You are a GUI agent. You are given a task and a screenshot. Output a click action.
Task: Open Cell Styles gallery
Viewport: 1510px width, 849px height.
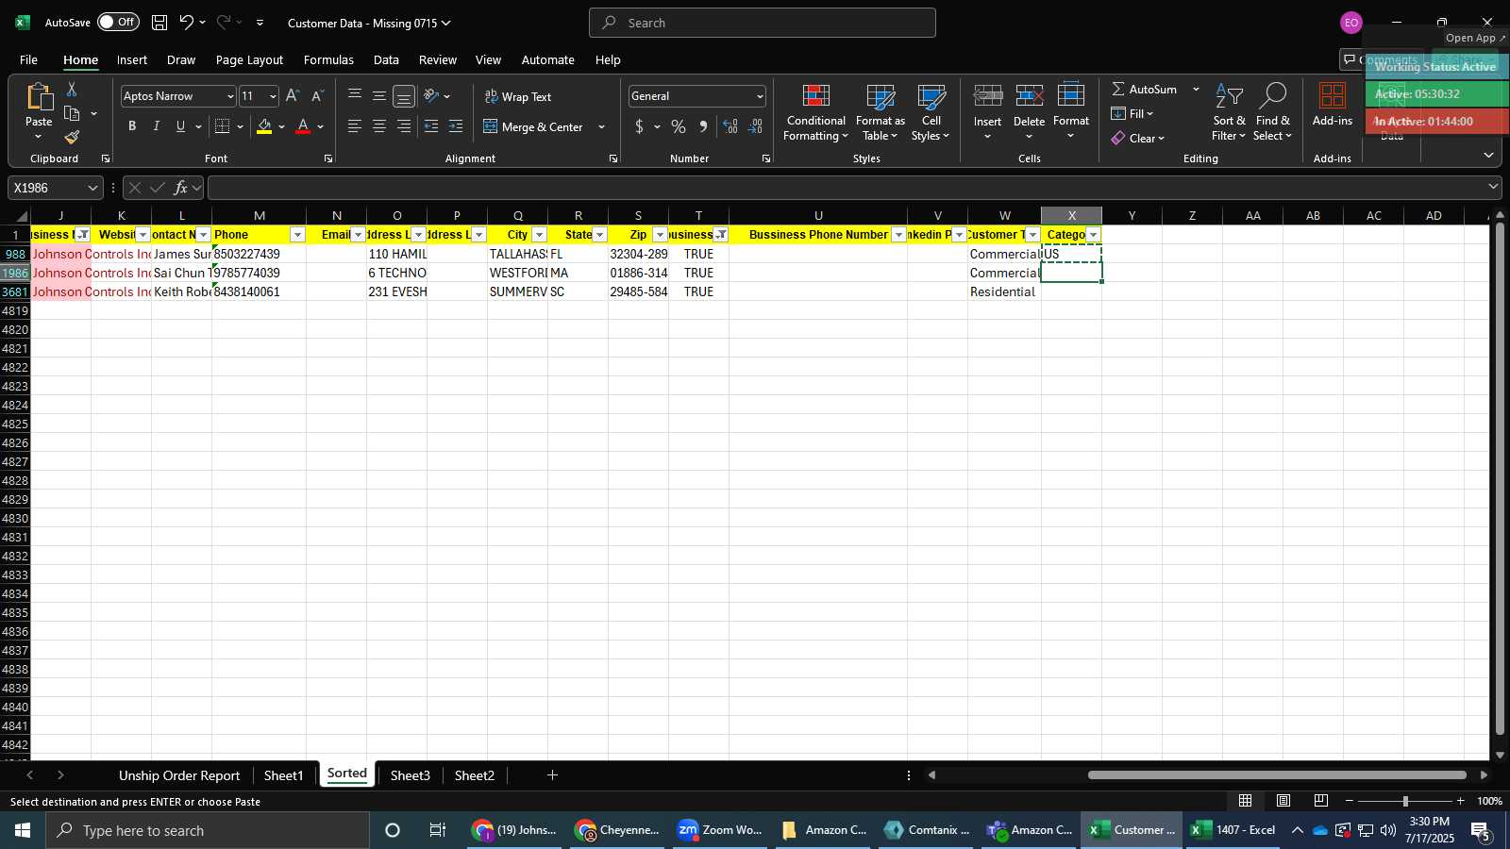931,112
